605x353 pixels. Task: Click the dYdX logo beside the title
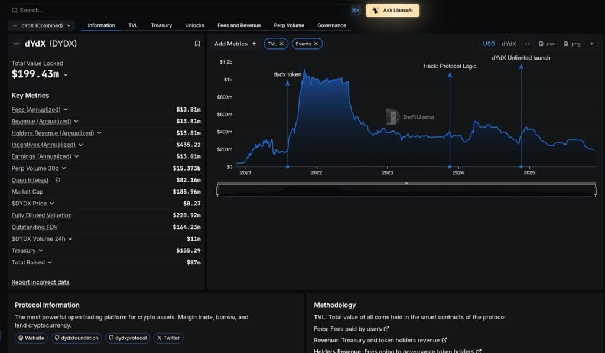pyautogui.click(x=17, y=44)
